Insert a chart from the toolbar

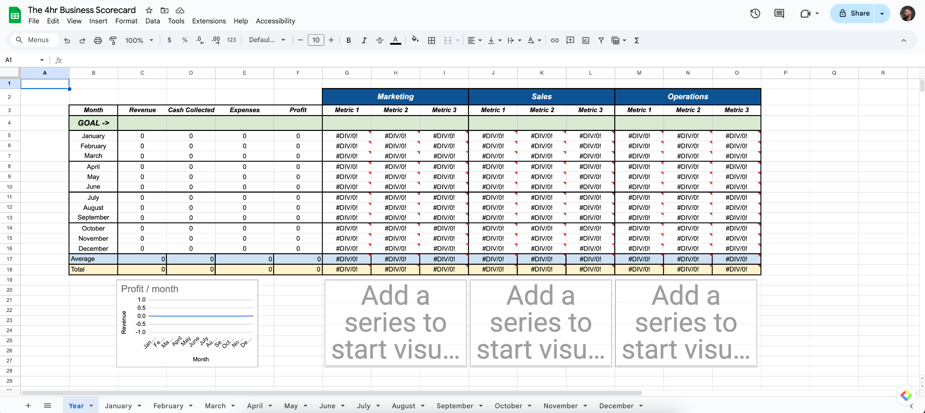click(586, 40)
